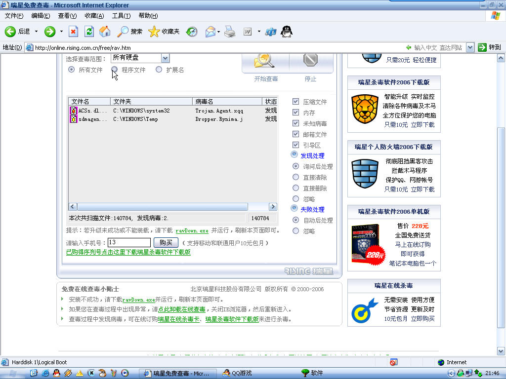Screen dimensions: 506x379
Task: Select the Program files (程序文件) radio button
Action: click(x=114, y=70)
